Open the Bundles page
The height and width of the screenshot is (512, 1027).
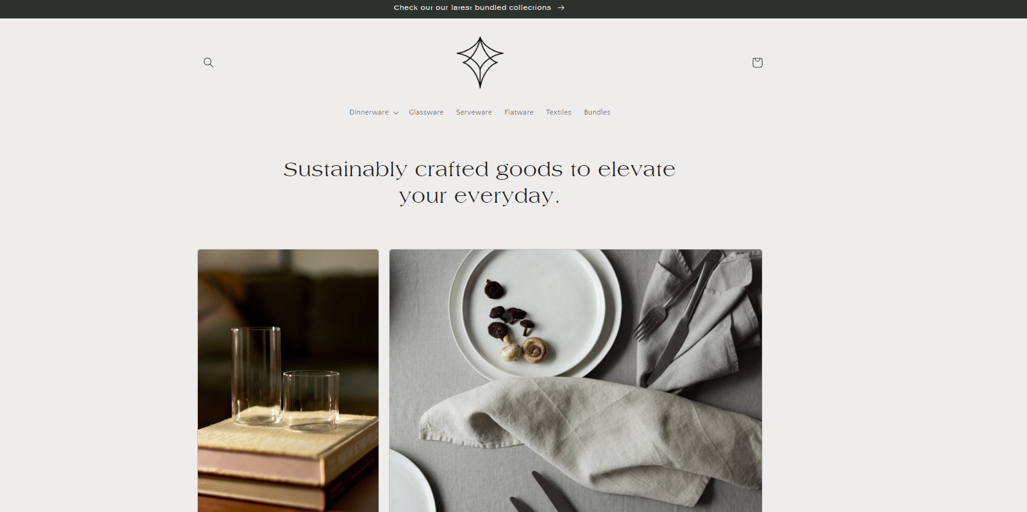(597, 112)
